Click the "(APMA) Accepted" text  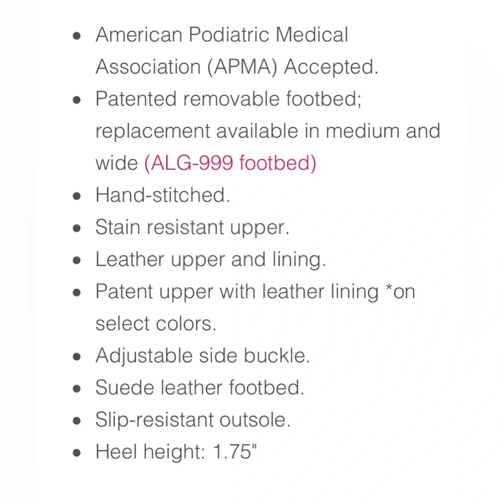(292, 67)
